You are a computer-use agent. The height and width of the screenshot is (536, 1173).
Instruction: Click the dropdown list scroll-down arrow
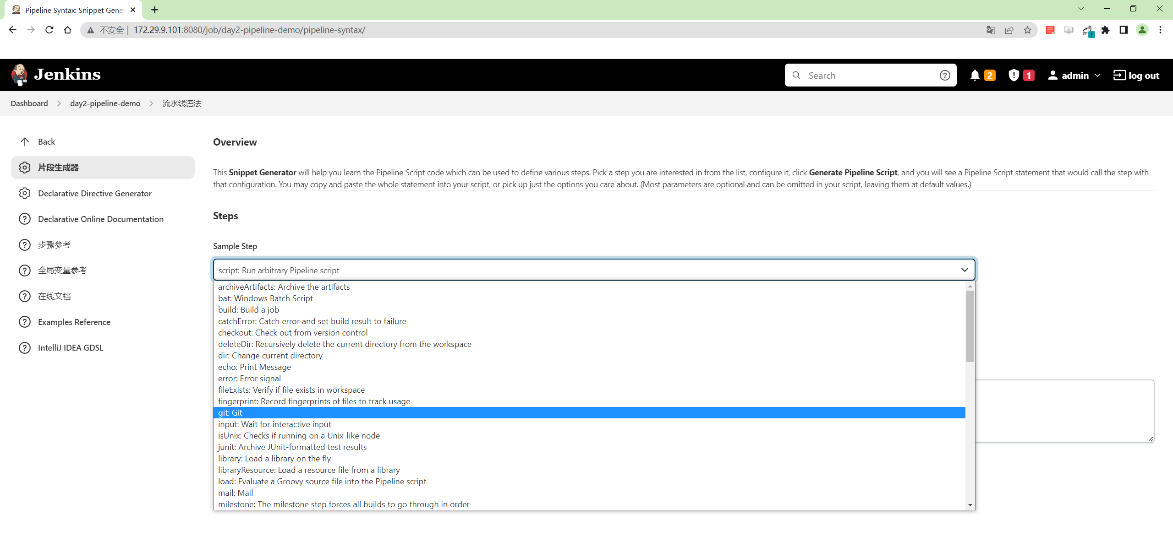pos(970,505)
